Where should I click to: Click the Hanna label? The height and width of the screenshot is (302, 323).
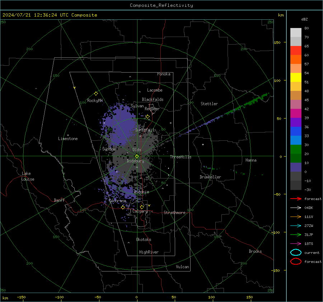[x=251, y=160]
